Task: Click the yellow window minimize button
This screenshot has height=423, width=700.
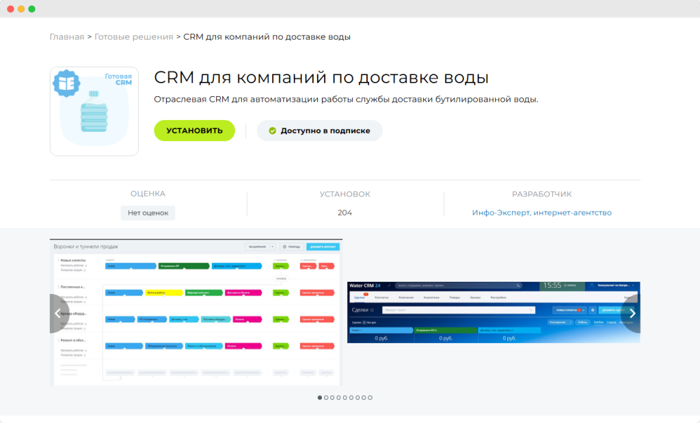Action: click(21, 9)
